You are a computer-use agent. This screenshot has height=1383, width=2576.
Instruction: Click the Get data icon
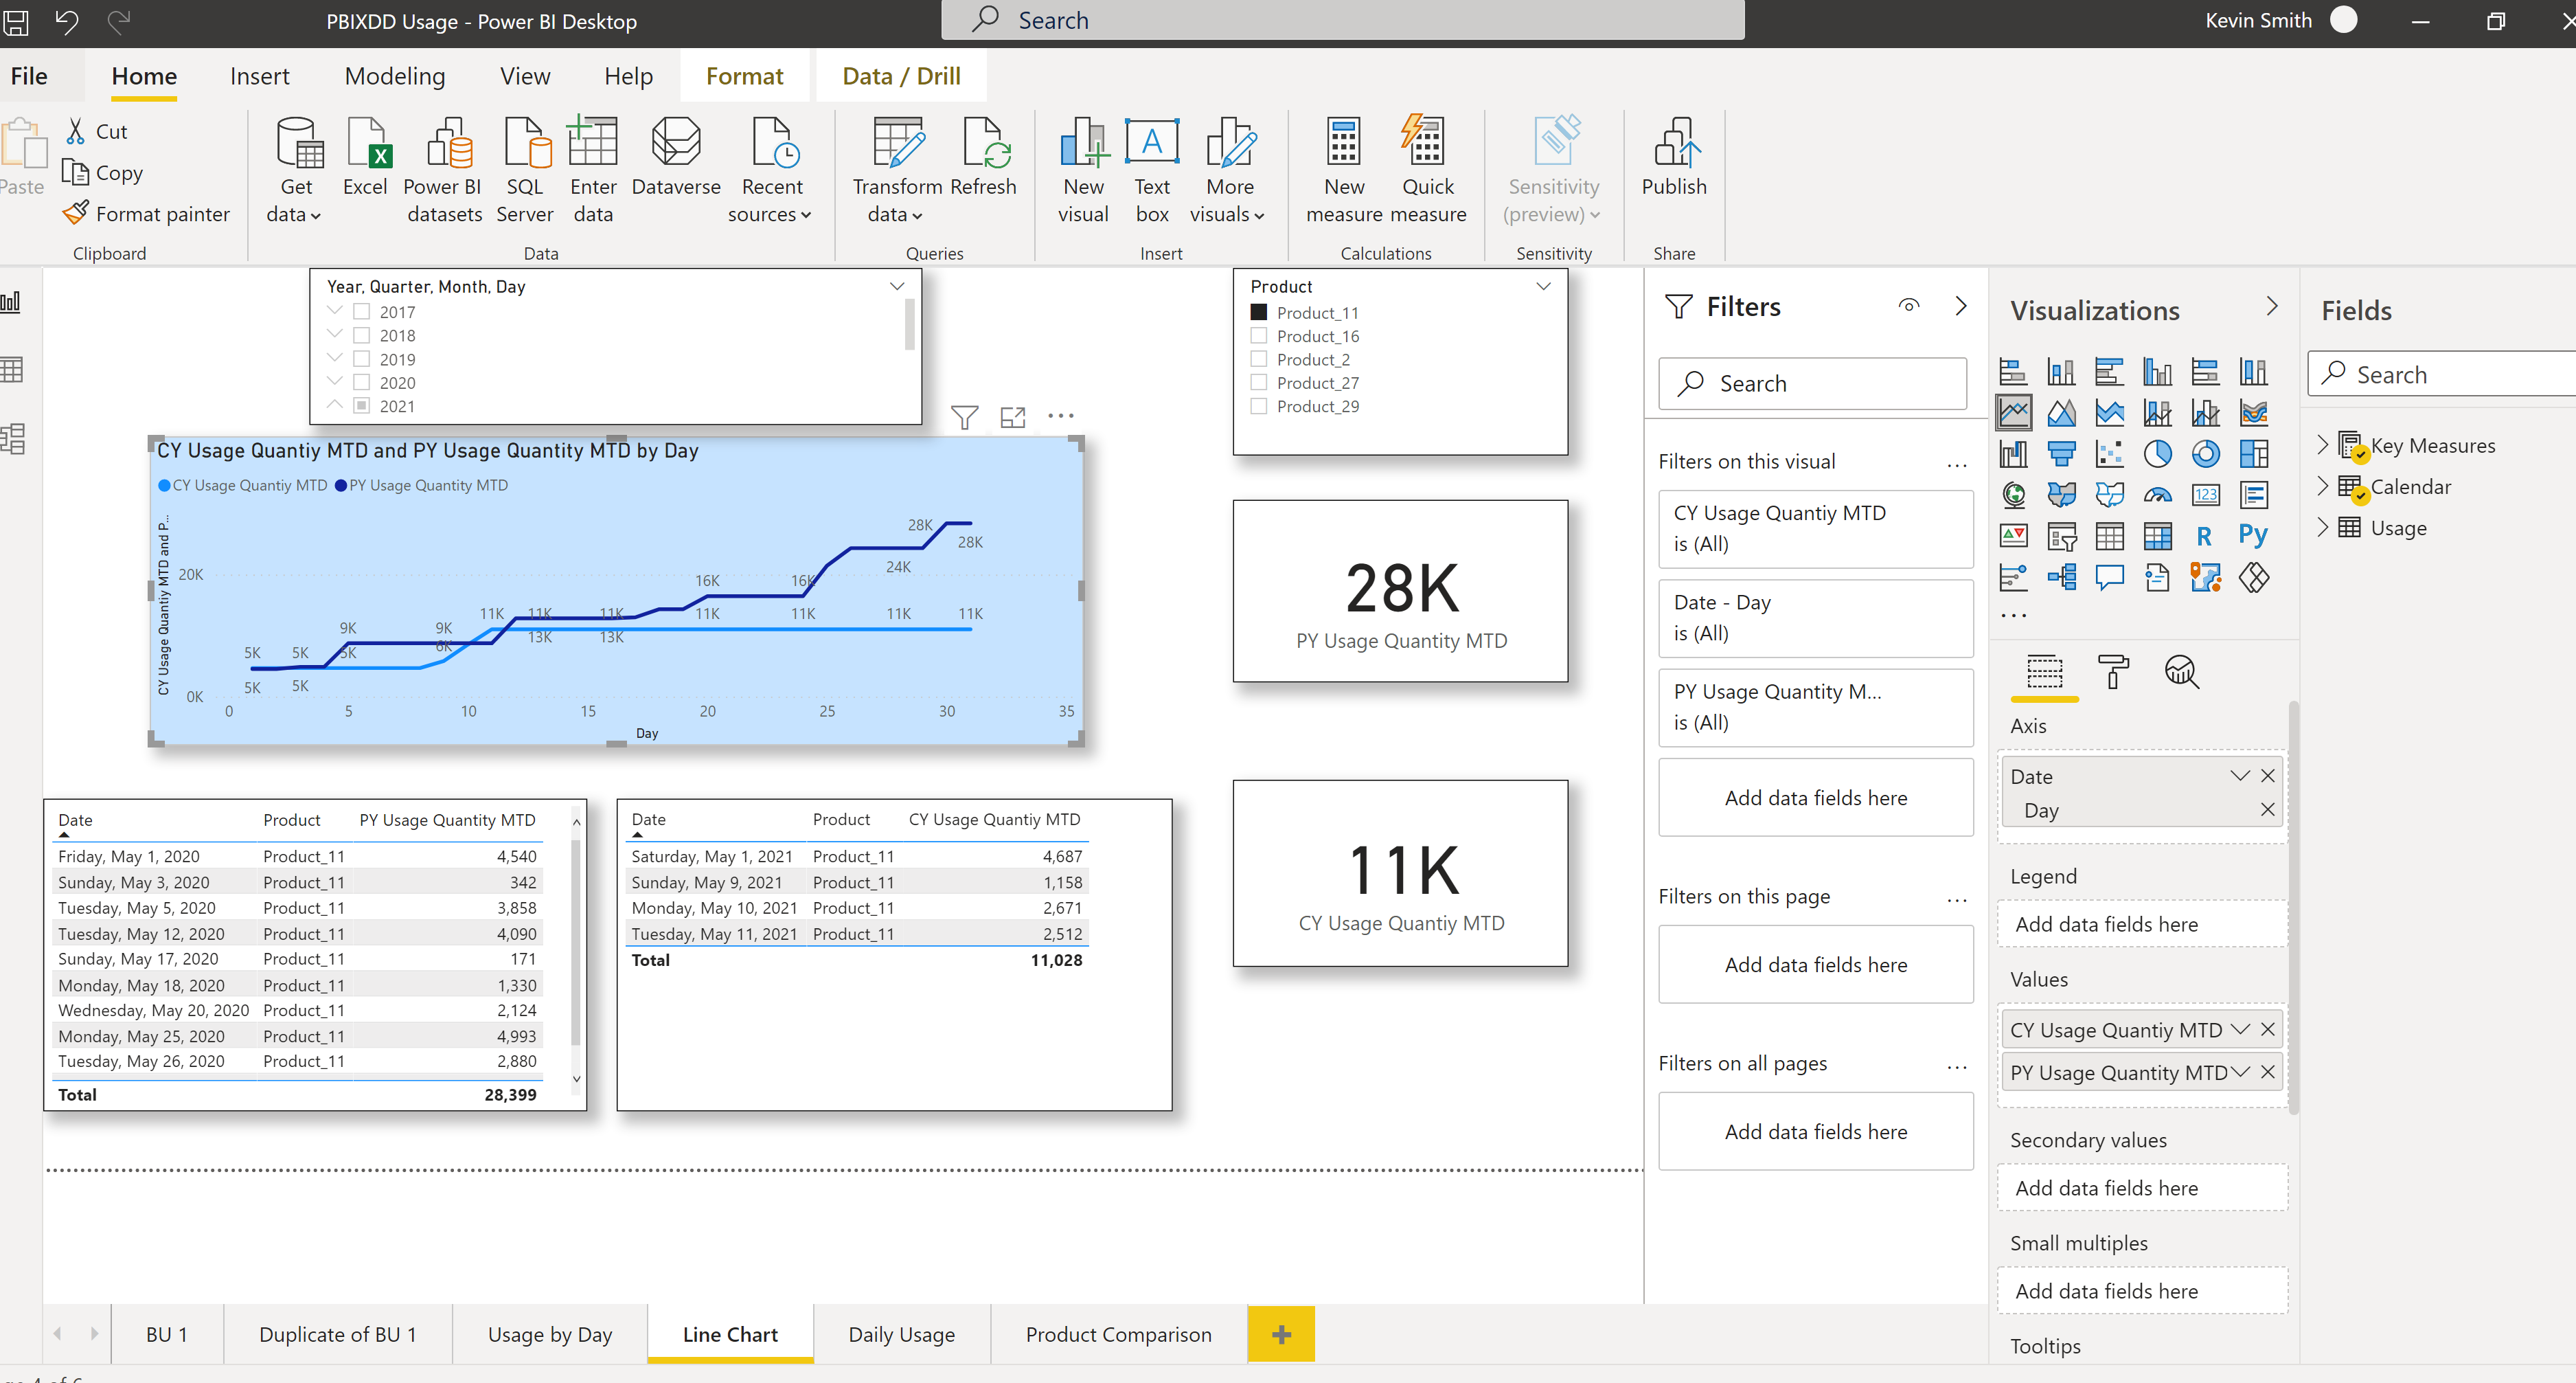click(x=298, y=143)
